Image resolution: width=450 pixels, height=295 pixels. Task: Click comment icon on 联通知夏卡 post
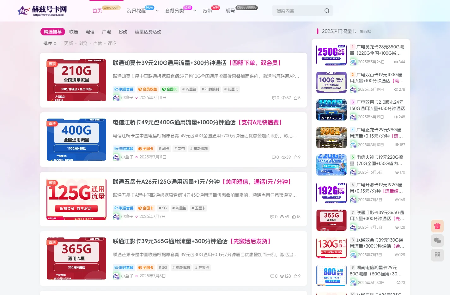pos(274,98)
